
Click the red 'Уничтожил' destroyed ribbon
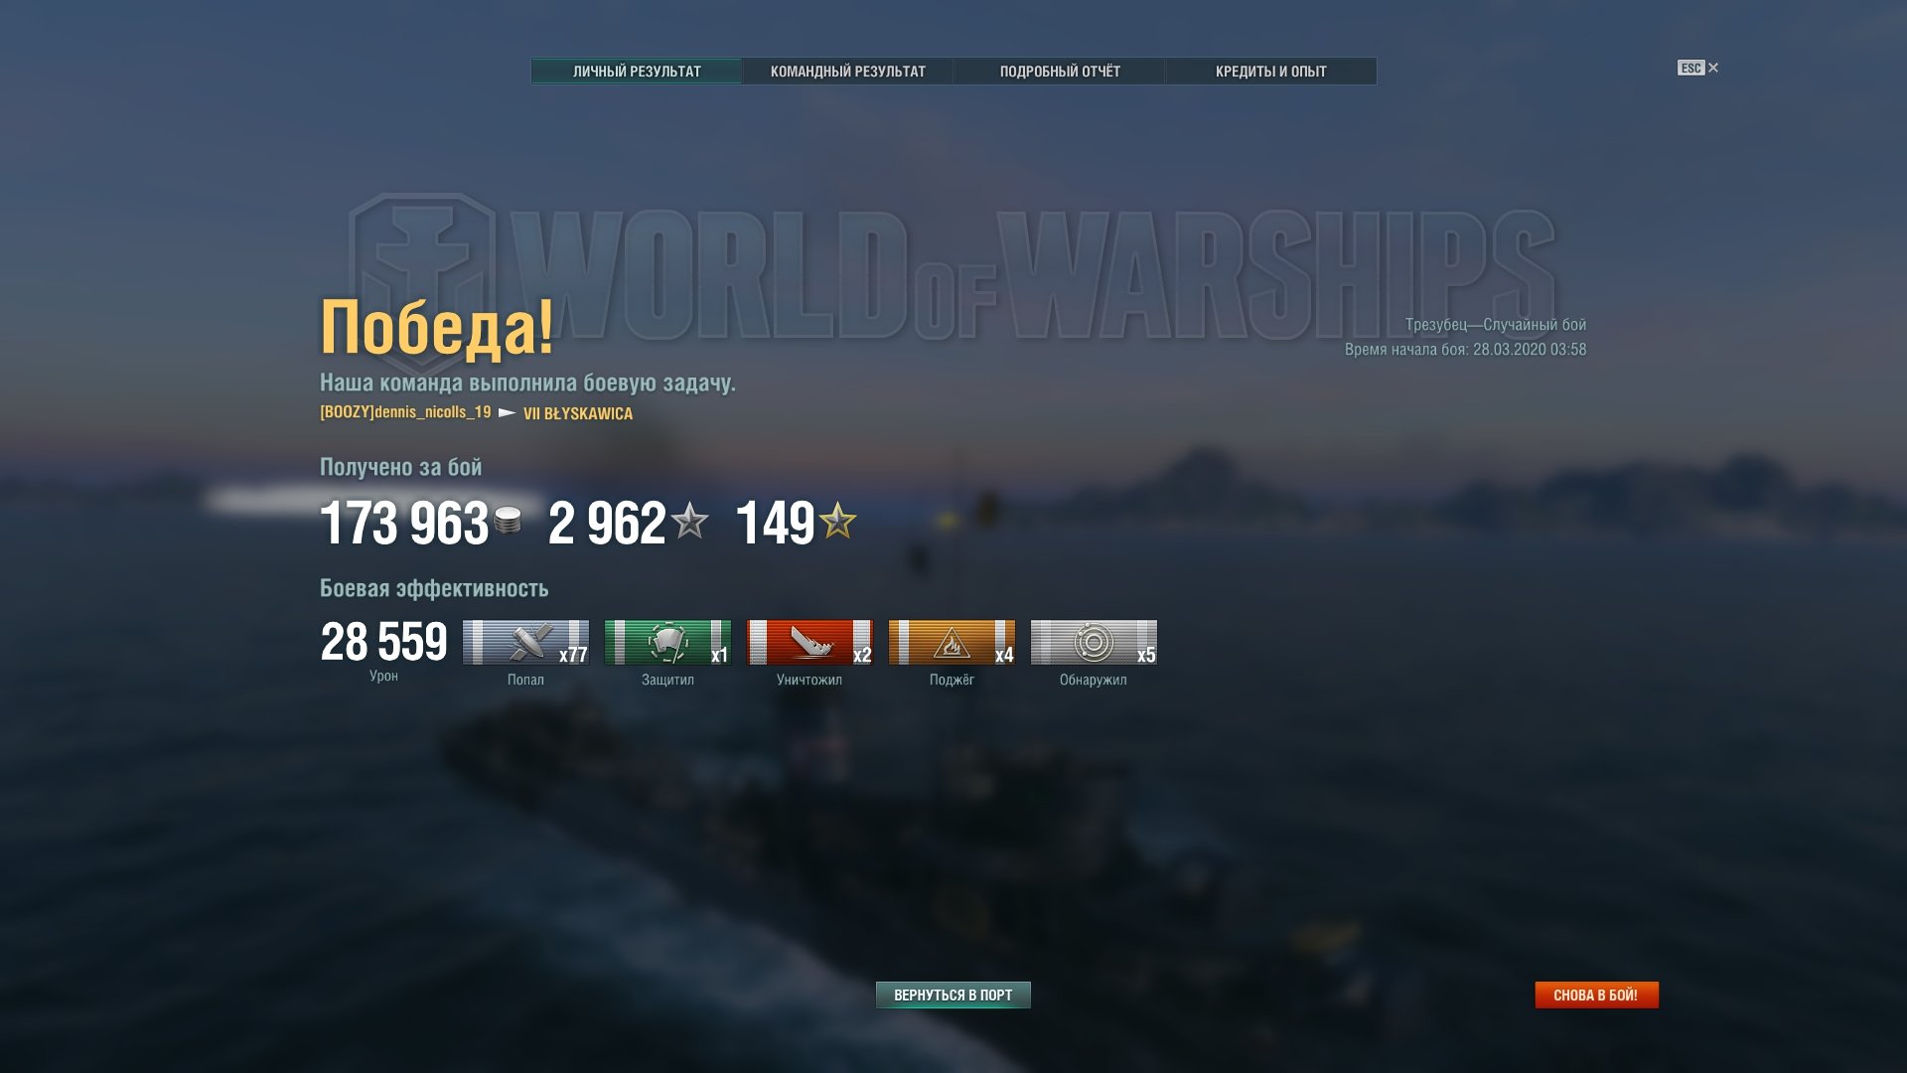click(809, 642)
